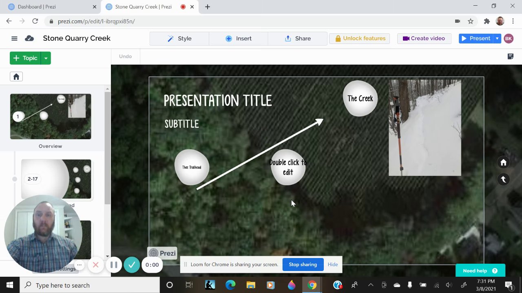522x293 pixels.
Task: Finish the Loom recording with checkmark
Action: pyautogui.click(x=132, y=265)
